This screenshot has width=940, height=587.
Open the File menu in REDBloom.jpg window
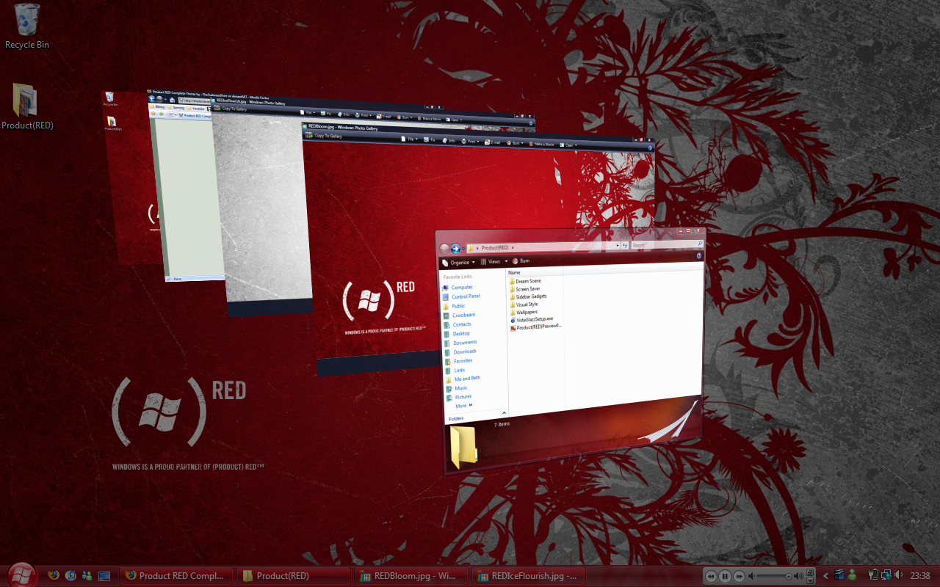[x=409, y=139]
